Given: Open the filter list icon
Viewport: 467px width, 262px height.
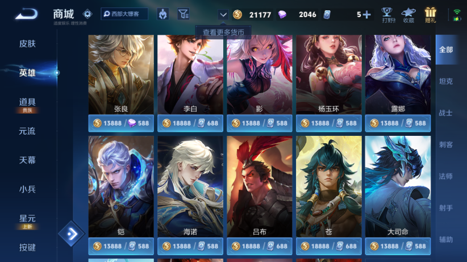Looking at the screenshot, I should click(x=183, y=14).
